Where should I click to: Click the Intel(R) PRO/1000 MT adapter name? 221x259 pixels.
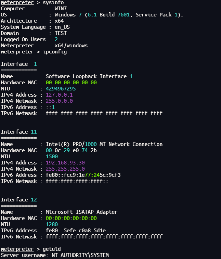(104, 144)
